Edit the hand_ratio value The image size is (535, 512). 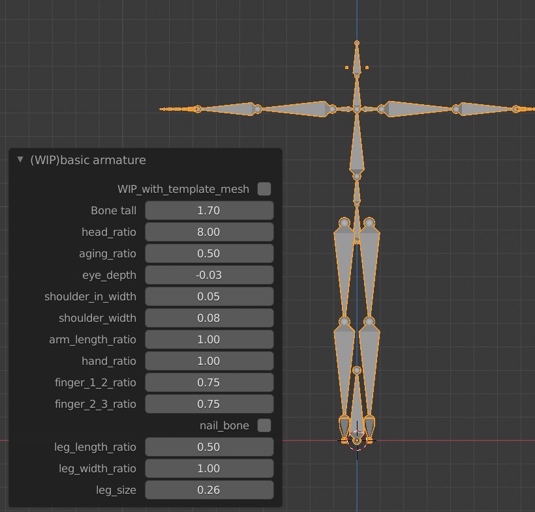209,360
